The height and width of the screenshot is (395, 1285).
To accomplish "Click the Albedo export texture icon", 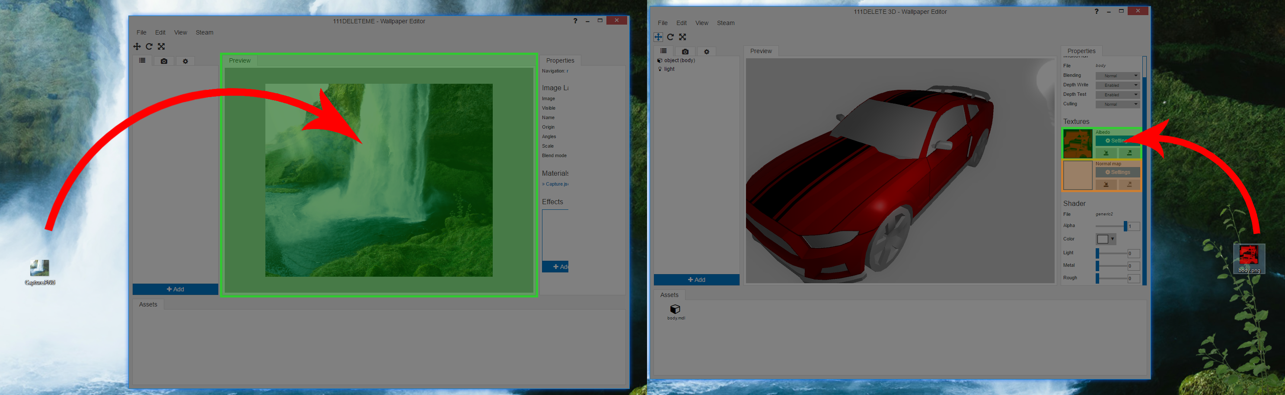I will pos(1129,153).
